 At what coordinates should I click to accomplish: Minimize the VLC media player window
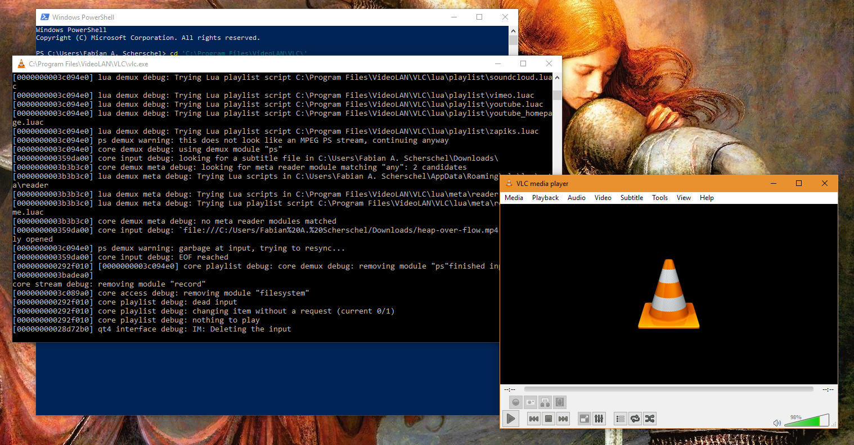point(774,183)
